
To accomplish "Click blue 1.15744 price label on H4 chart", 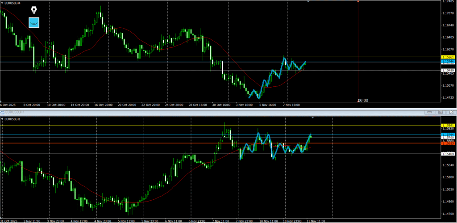I will point(448,61).
